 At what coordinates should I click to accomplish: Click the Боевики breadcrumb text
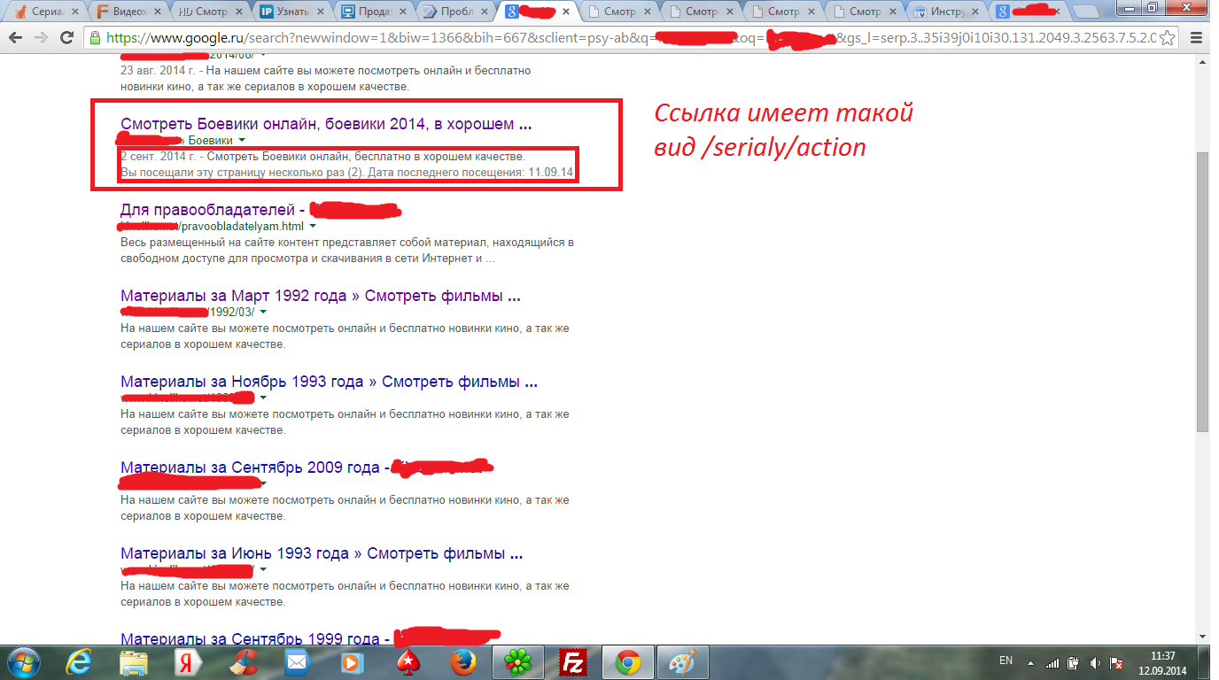211,140
